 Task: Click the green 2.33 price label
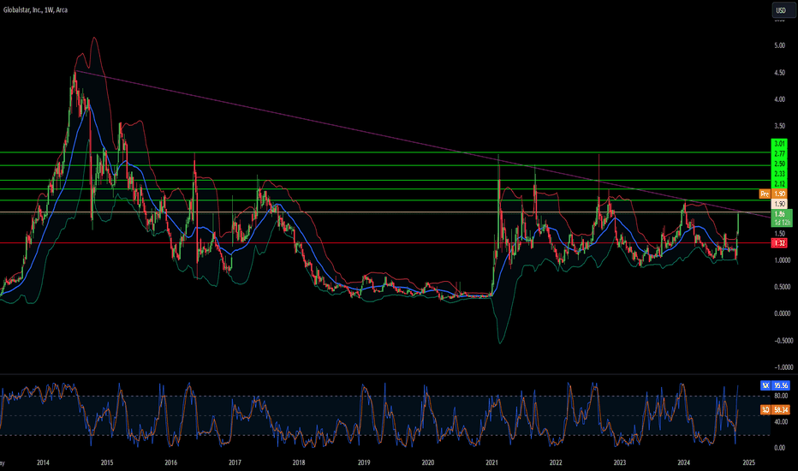(779, 174)
